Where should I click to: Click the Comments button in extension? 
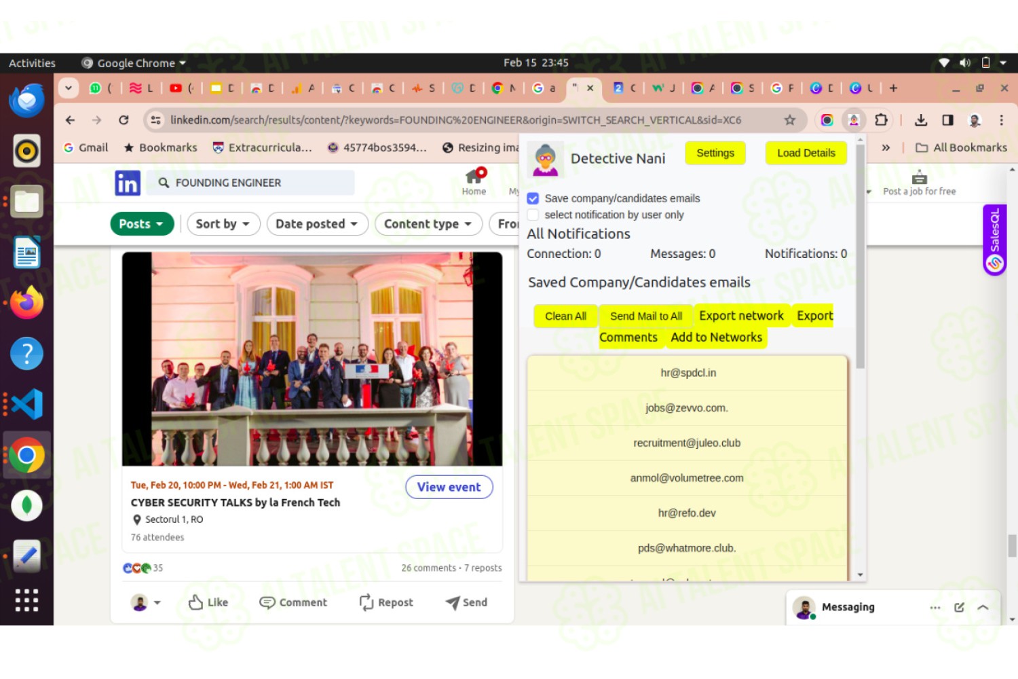[x=628, y=337]
